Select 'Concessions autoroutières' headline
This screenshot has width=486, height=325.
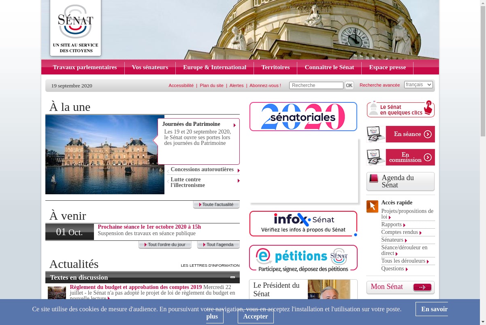(202, 169)
